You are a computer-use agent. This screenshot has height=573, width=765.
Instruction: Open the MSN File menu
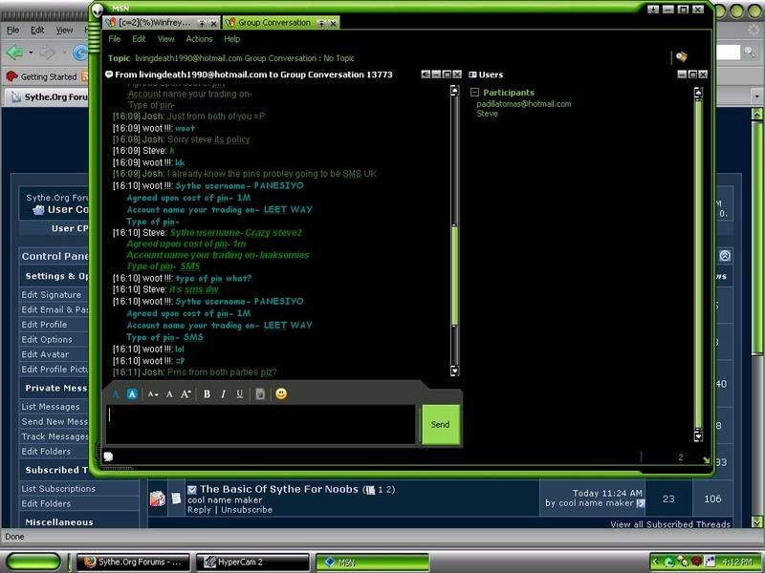tap(114, 39)
